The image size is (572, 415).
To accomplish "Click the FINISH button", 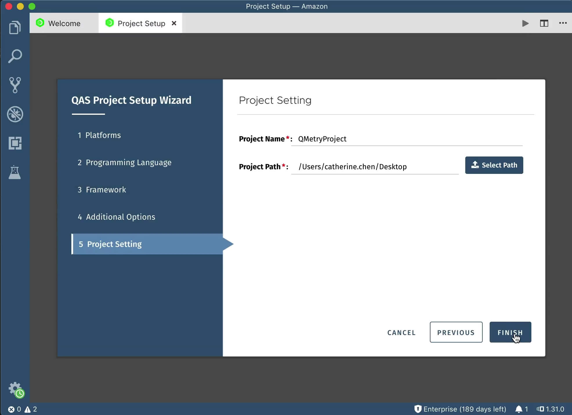I will pos(510,332).
